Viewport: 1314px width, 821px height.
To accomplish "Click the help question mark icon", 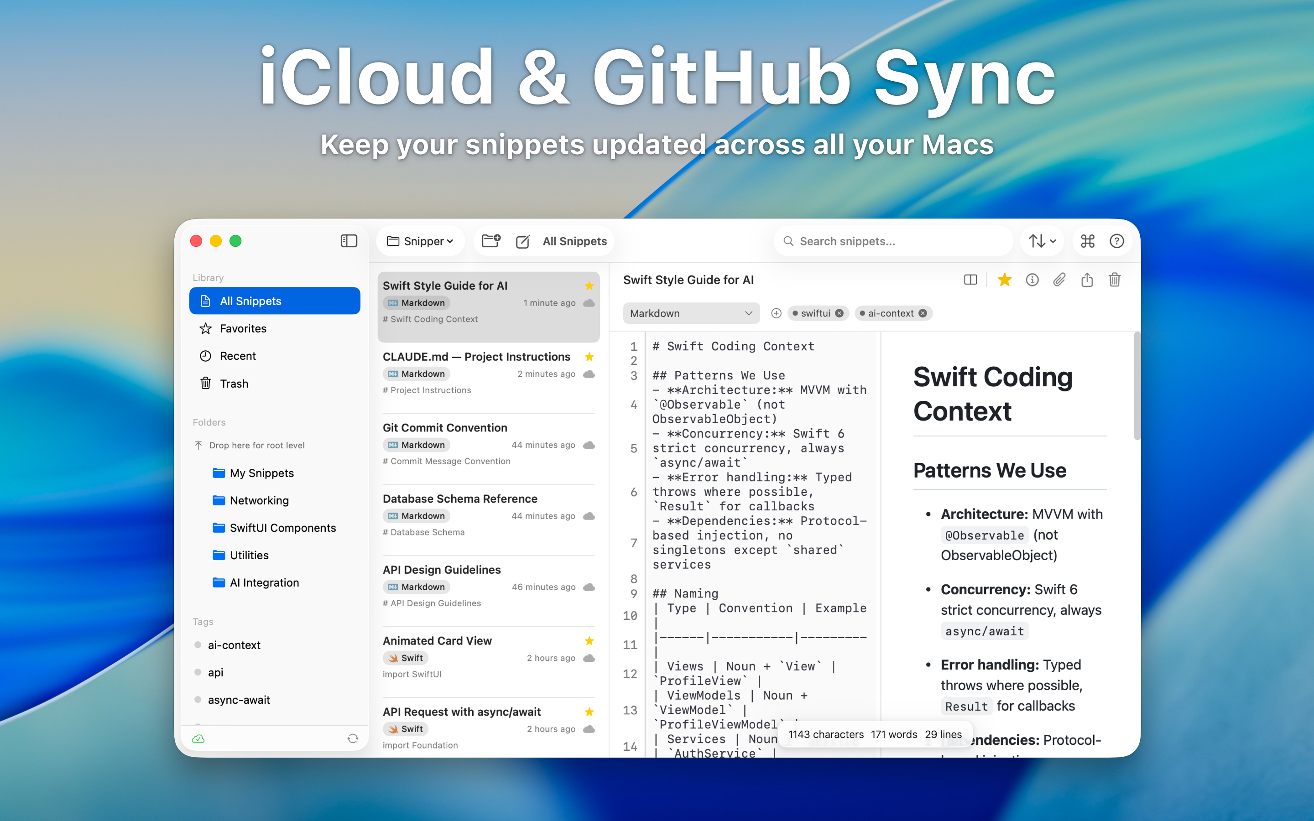I will [1116, 241].
